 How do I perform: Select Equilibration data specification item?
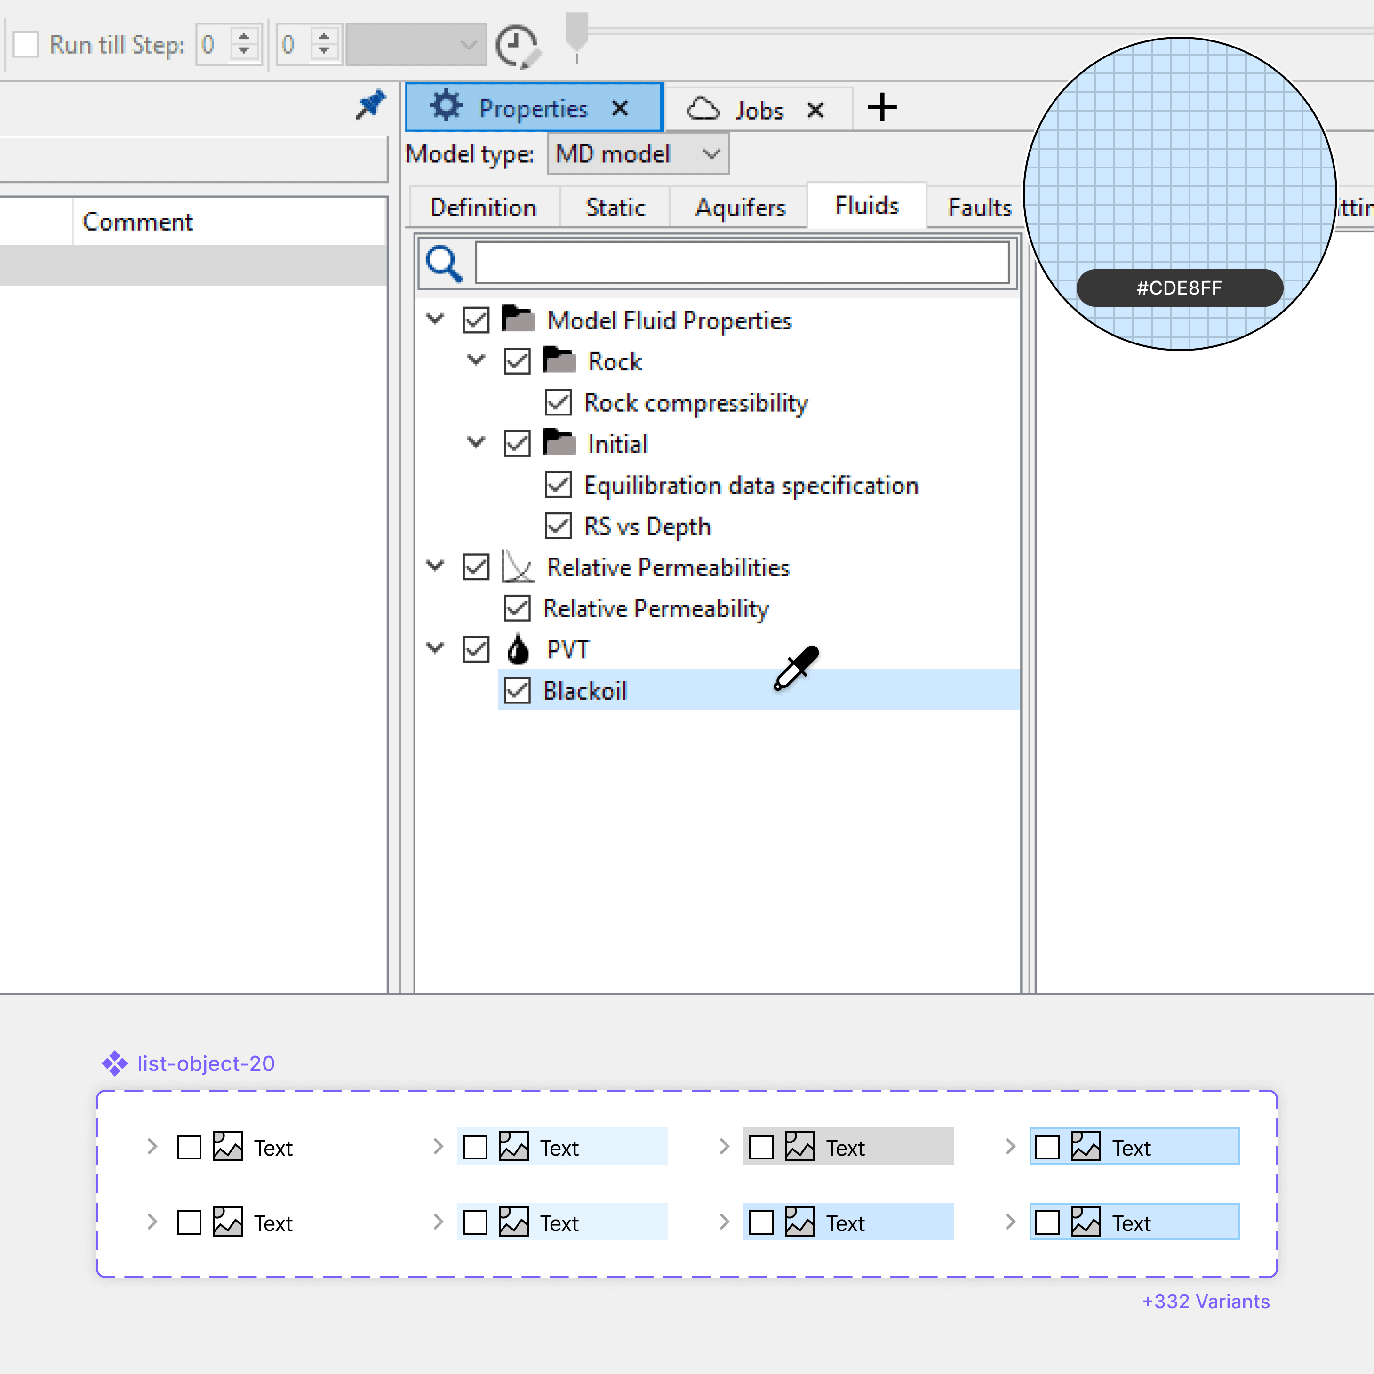coord(751,486)
